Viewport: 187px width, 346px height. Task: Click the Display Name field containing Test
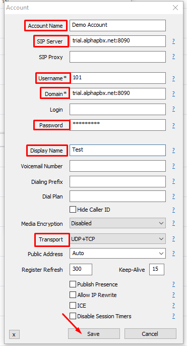click(117, 151)
